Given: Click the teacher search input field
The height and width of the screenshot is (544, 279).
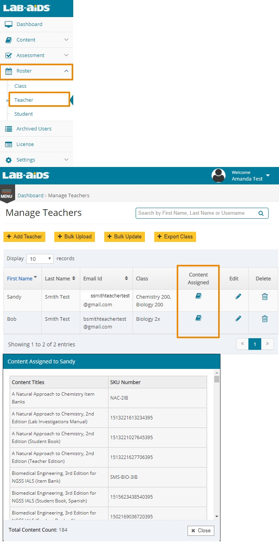Looking at the screenshot, I should pos(196,213).
